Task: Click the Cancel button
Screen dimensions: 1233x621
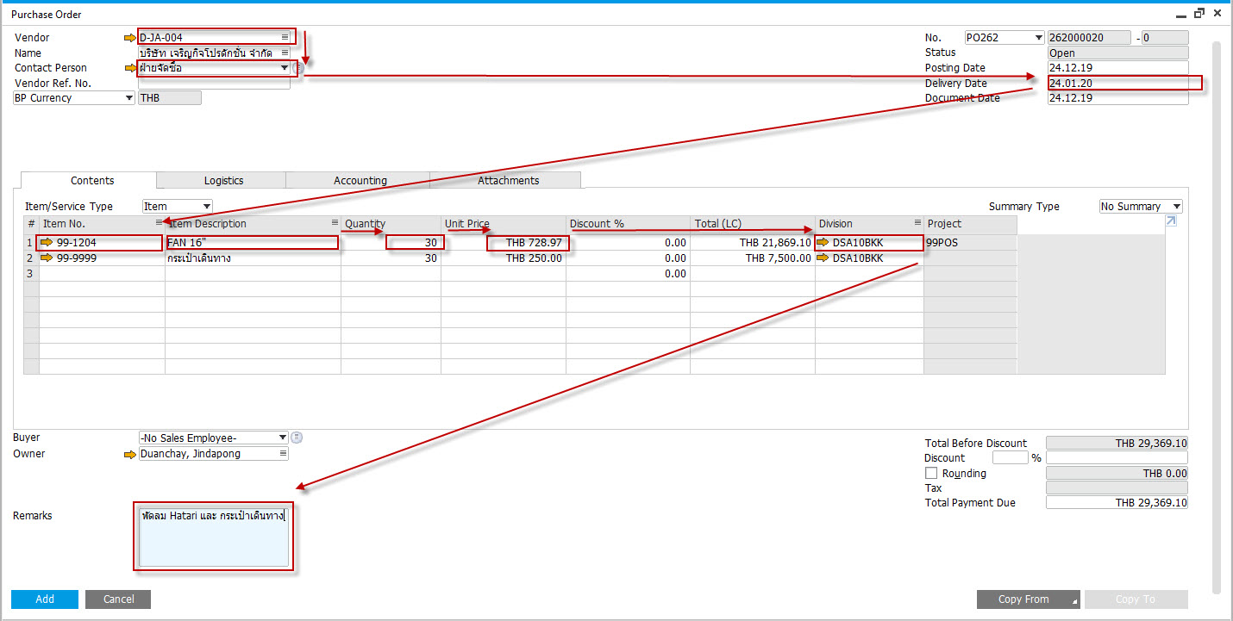Action: [118, 599]
